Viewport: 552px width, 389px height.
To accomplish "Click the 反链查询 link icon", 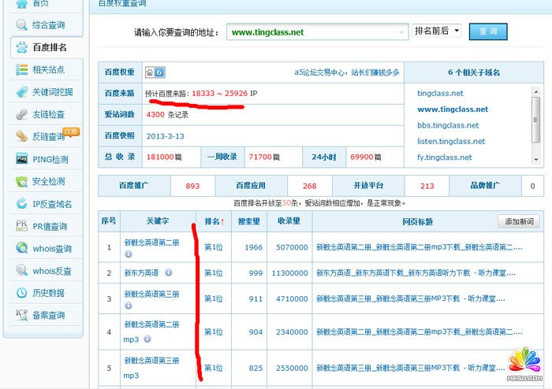I will click(21, 136).
